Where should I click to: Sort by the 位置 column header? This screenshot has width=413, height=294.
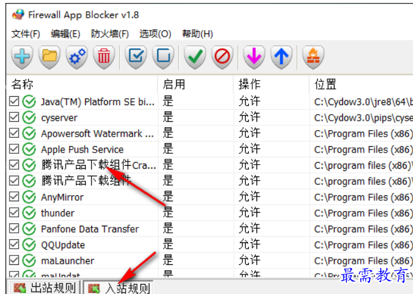(x=361, y=85)
